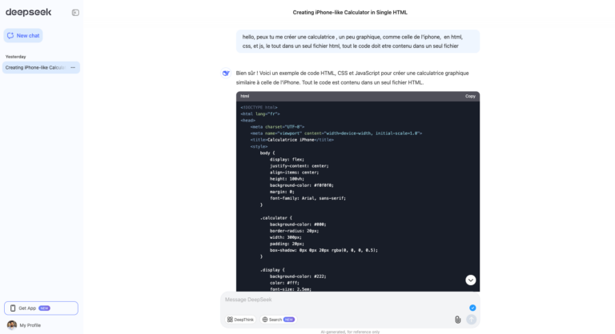Viewport: 615px width, 334px height.
Task: Click the DeepSeek logo
Action: (x=28, y=12)
